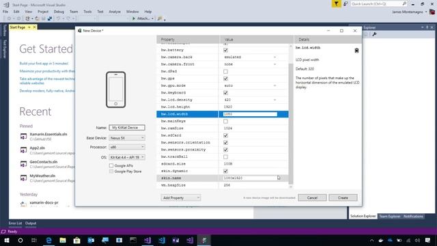Open the OS version dropdown
The height and width of the screenshot is (246, 437).
tap(127, 157)
